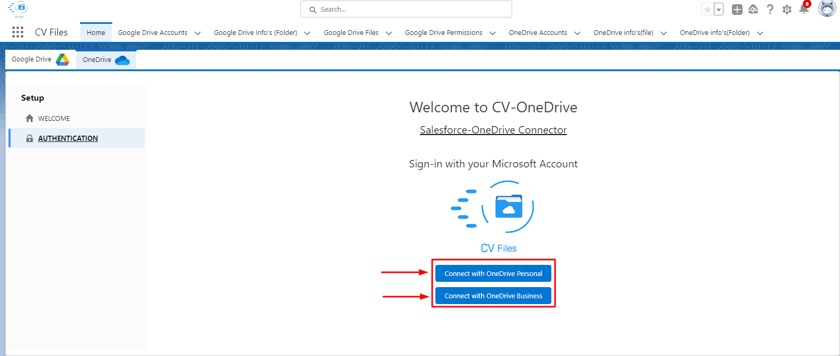Click the search magnifier icon
This screenshot has height=356, width=840.
(313, 10)
